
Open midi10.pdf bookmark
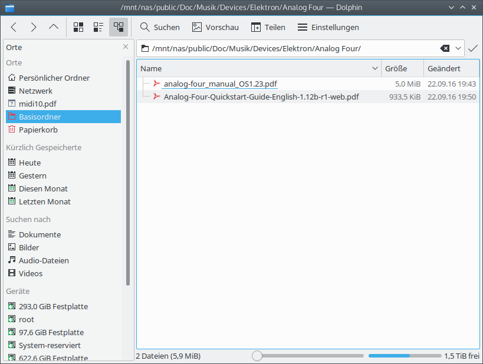pos(63,104)
